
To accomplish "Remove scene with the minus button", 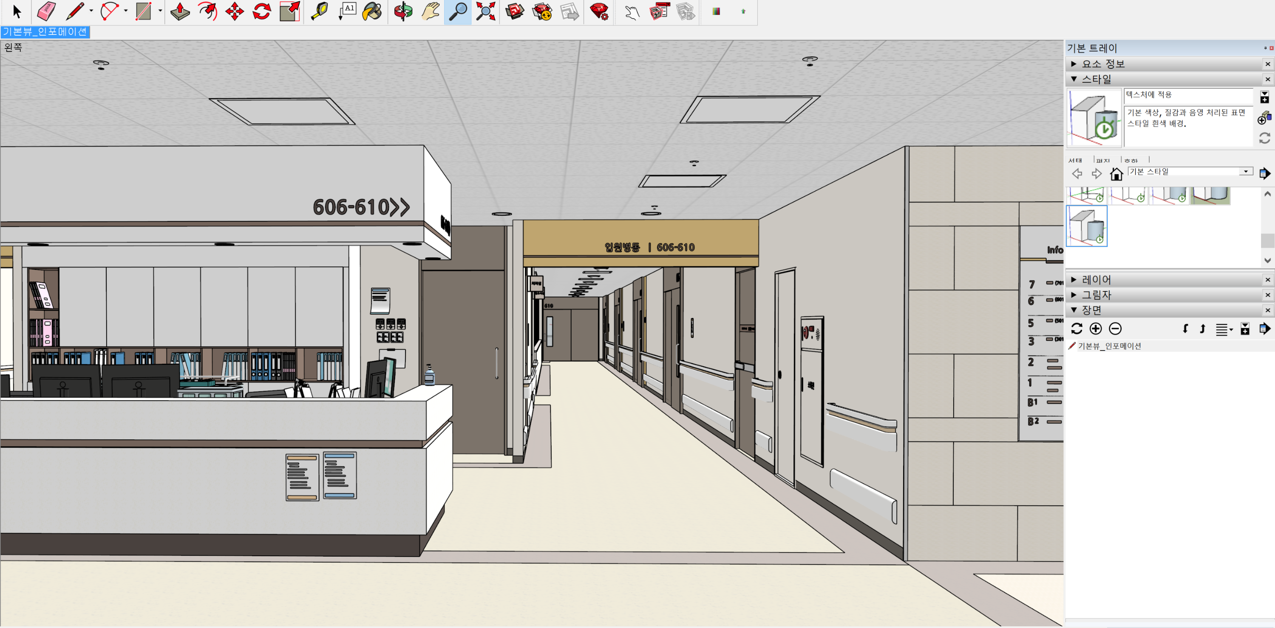I will [1115, 328].
